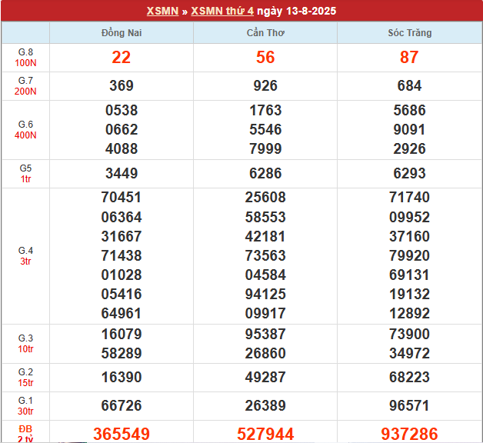Screen dimensions: 483x443
Task: Select G.6 number 5546
Action: click(x=265, y=129)
